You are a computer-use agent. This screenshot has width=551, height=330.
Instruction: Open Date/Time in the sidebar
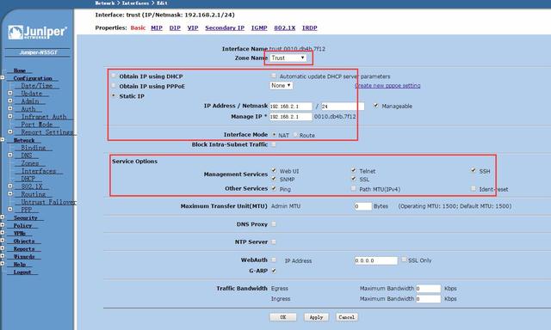pos(37,86)
